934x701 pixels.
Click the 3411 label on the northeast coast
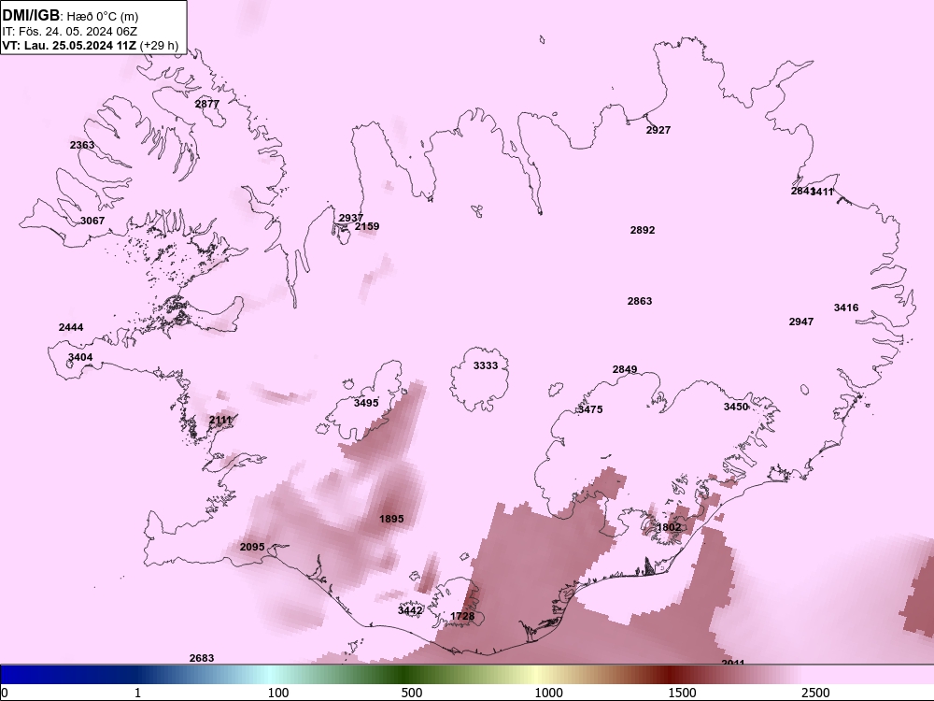pos(823,192)
